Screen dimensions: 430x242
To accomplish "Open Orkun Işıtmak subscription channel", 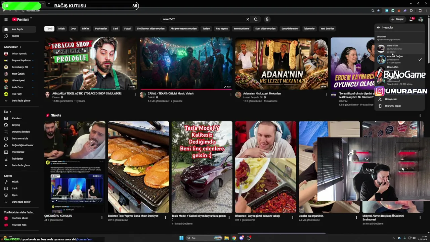I will 19,54.
